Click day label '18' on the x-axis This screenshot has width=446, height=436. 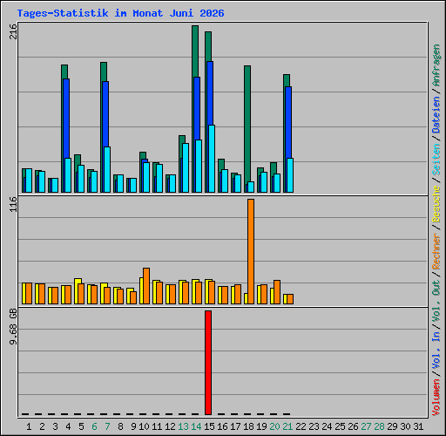(248, 426)
